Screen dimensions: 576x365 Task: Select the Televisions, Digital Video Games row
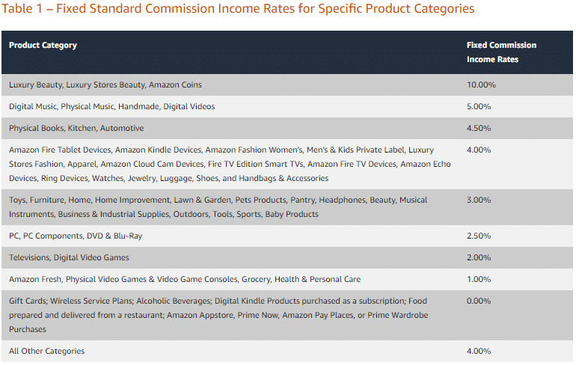[287, 257]
